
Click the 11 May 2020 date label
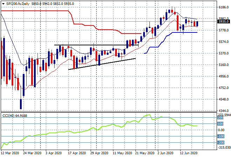[122, 153]
